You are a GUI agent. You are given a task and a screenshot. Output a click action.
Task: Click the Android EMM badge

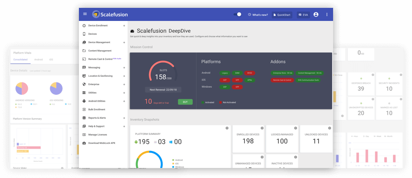237,73
